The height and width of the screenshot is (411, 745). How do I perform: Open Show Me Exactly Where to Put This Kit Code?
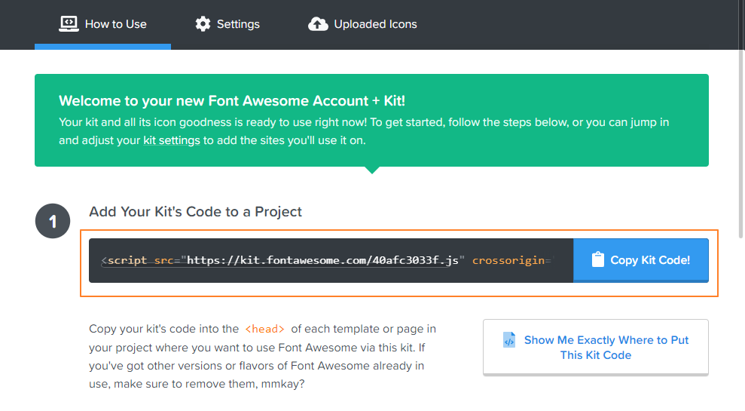[596, 348]
